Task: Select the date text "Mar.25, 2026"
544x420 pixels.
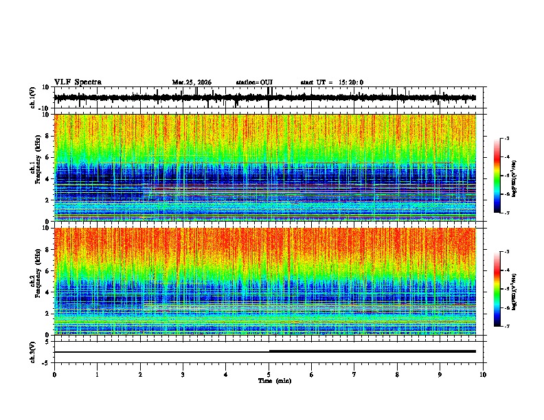Action: coord(192,82)
